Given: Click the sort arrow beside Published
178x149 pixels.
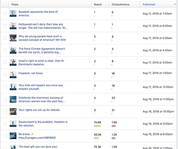Looking at the screenshot, I should coord(174,4).
